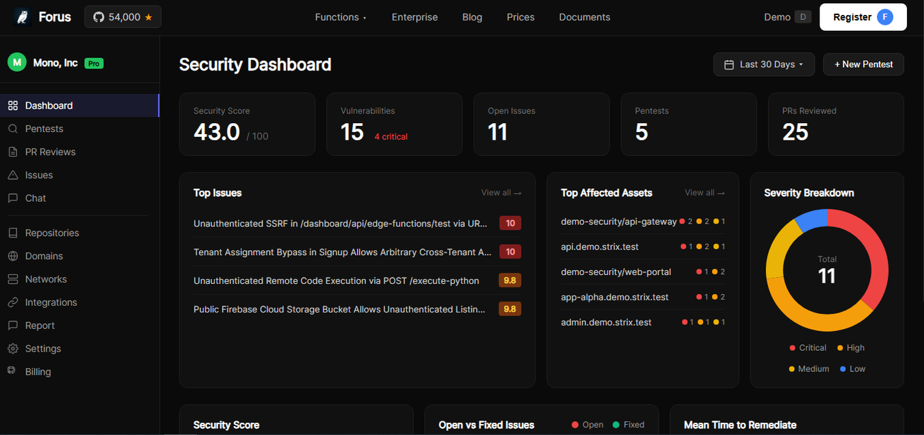The height and width of the screenshot is (435, 924).
Task: Toggle High in severity legend
Action: 851,347
